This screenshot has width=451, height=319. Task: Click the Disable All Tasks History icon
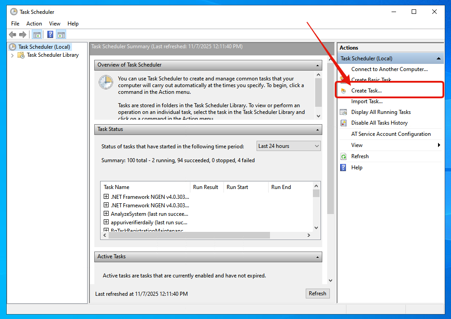[x=343, y=123]
